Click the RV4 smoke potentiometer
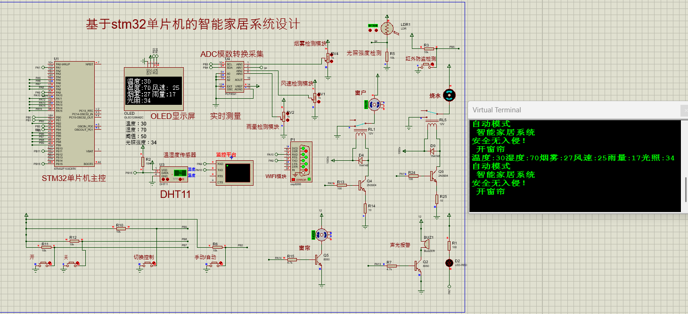Viewport: 688px width, 314px height. [328, 58]
